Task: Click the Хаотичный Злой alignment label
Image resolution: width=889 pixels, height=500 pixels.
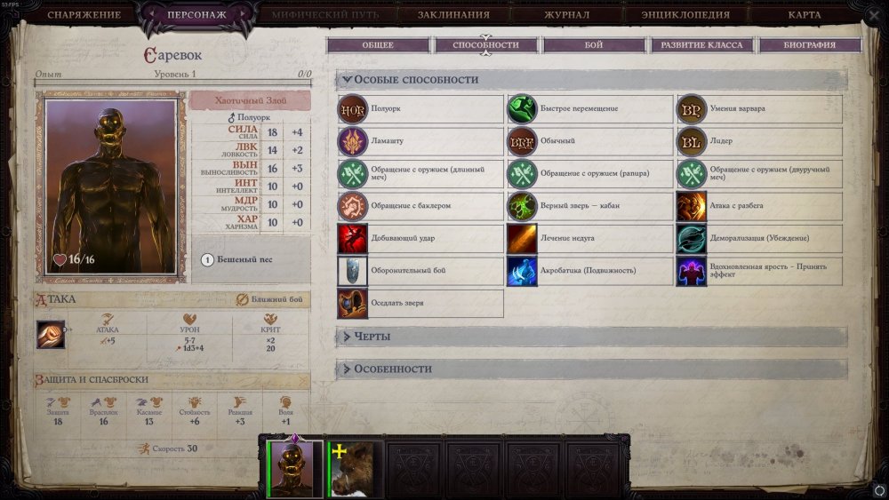Action: tap(250, 100)
